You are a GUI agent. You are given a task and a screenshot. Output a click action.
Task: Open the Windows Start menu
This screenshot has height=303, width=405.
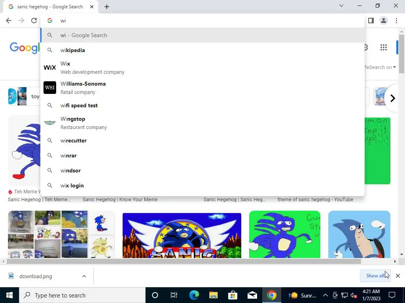pos(9,295)
